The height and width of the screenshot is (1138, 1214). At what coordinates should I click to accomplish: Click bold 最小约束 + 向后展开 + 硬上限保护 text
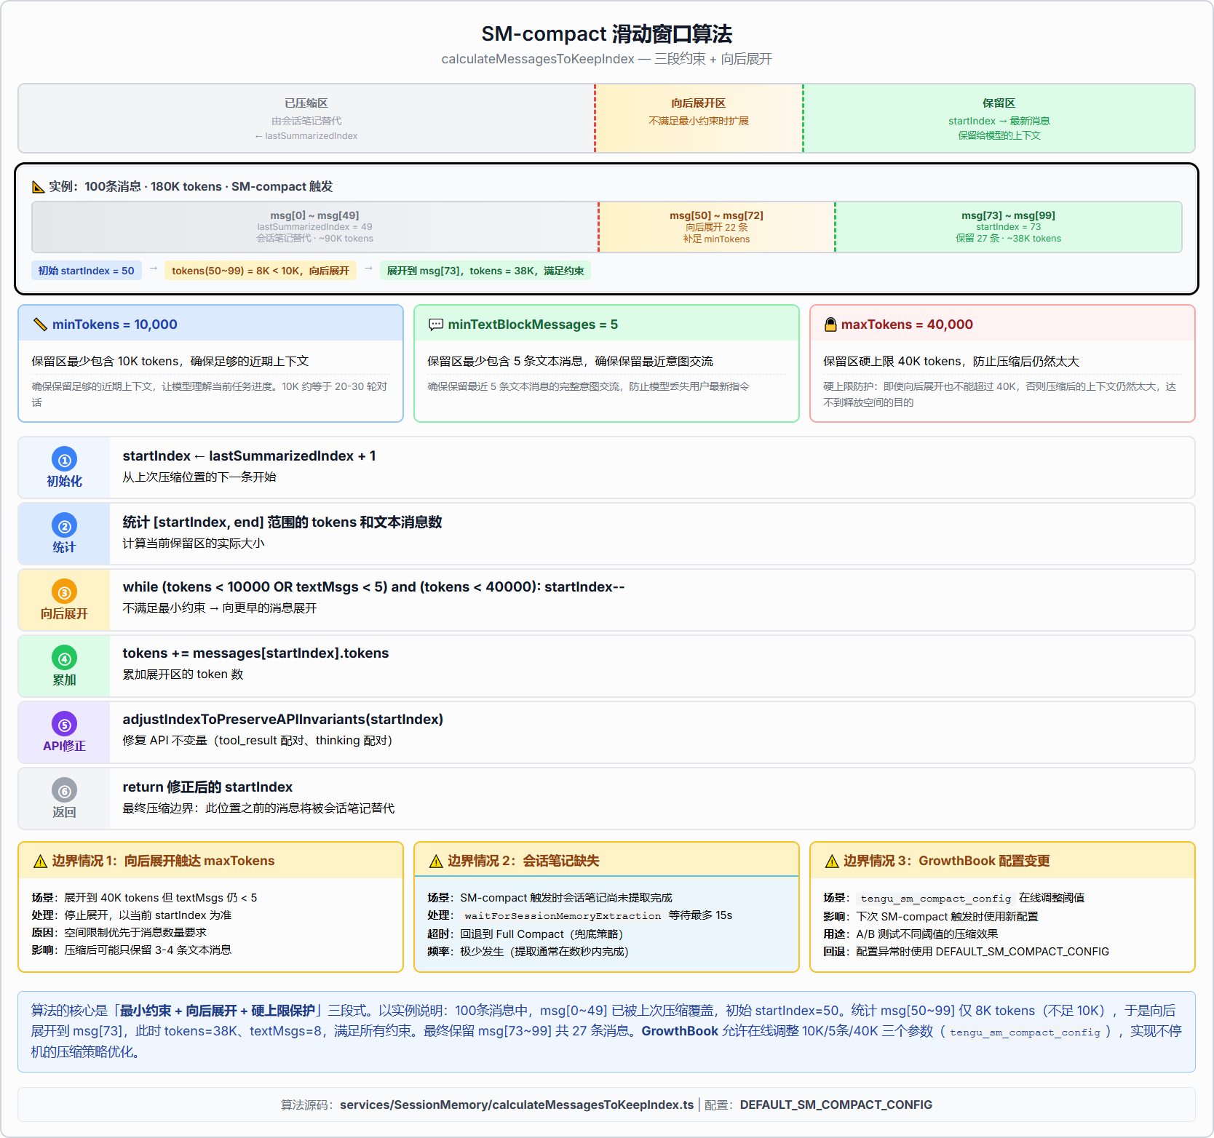(217, 1011)
